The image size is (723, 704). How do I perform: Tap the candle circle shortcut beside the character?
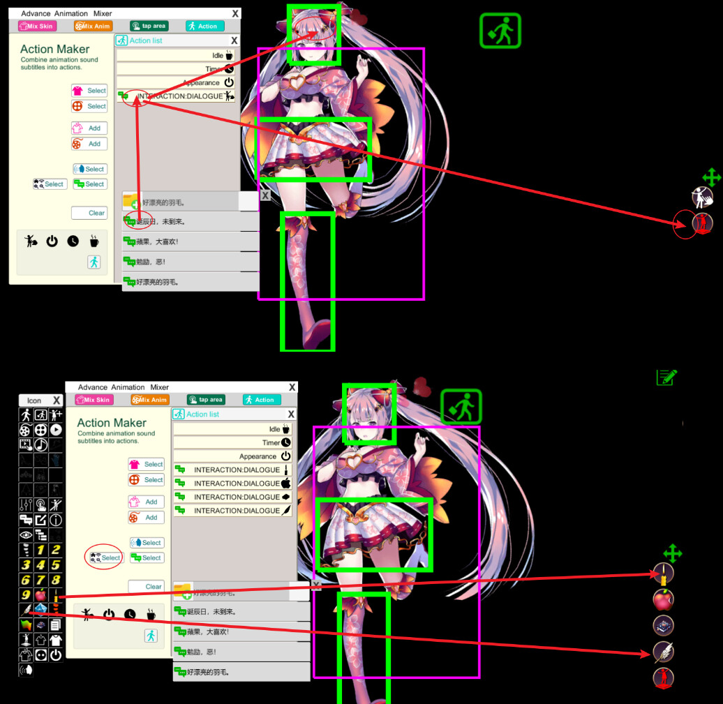point(664,574)
